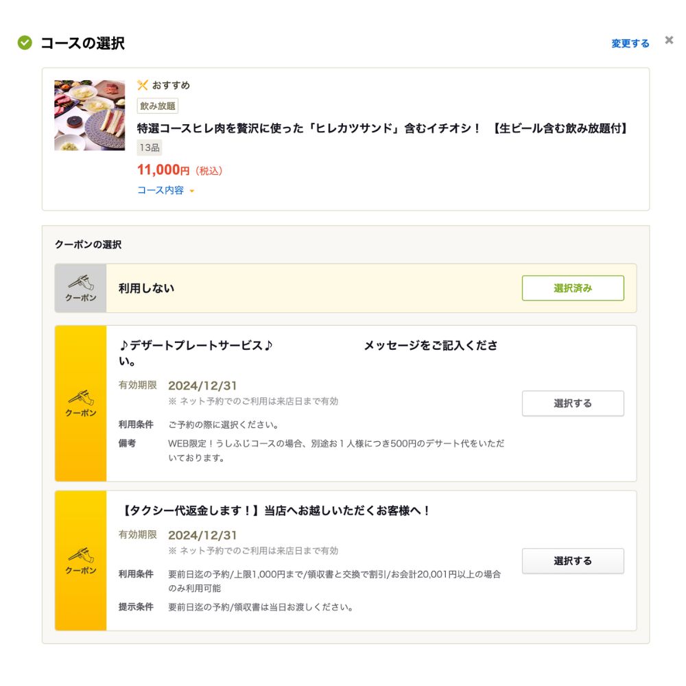Click the 飲み放題 tag
Viewport: 686px width, 686px height.
[158, 106]
